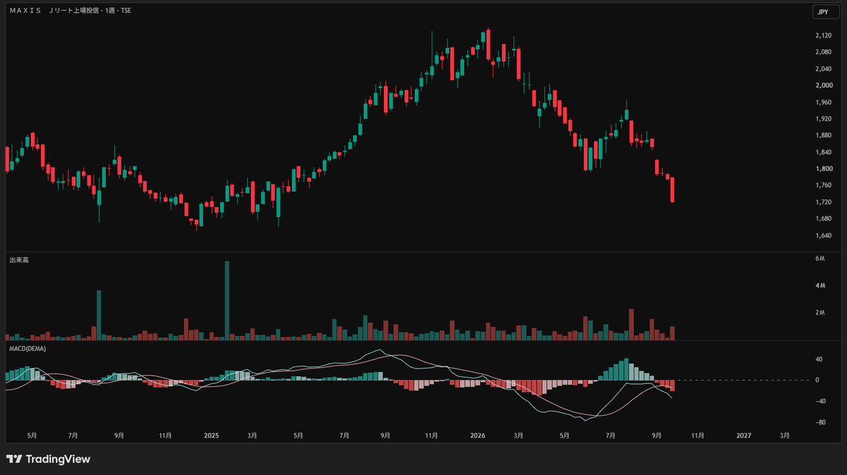Select the 1,720 price axis label
This screenshot has width=847, height=475.
click(822, 203)
